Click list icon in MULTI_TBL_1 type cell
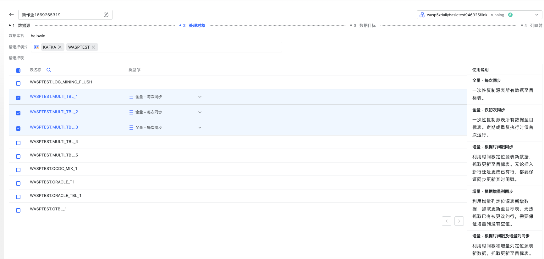Image resolution: width=544 pixels, height=259 pixels. (131, 97)
